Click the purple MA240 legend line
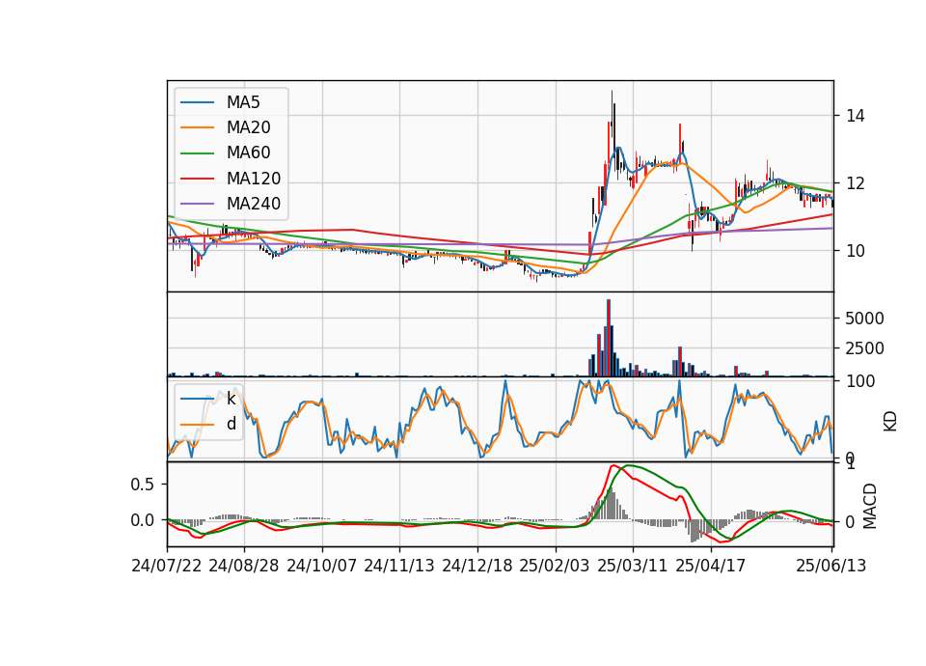The image size is (926, 666). tap(197, 204)
